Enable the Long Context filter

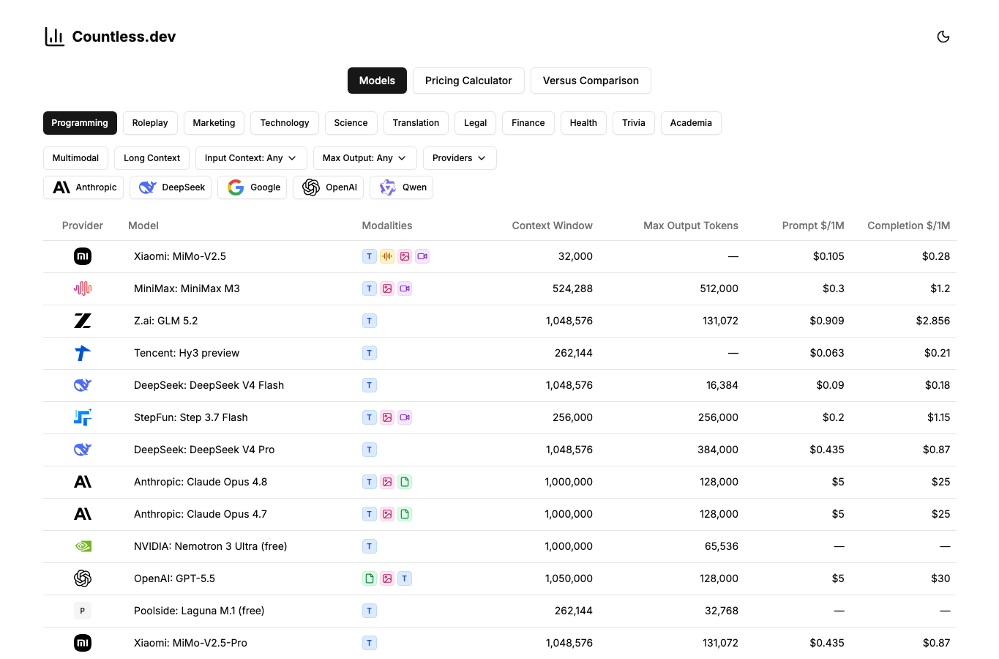point(152,158)
